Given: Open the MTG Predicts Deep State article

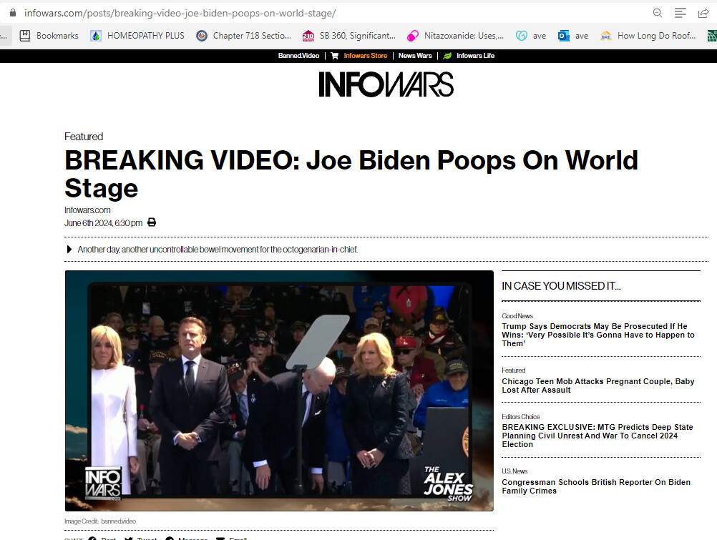Looking at the screenshot, I should pos(597,436).
